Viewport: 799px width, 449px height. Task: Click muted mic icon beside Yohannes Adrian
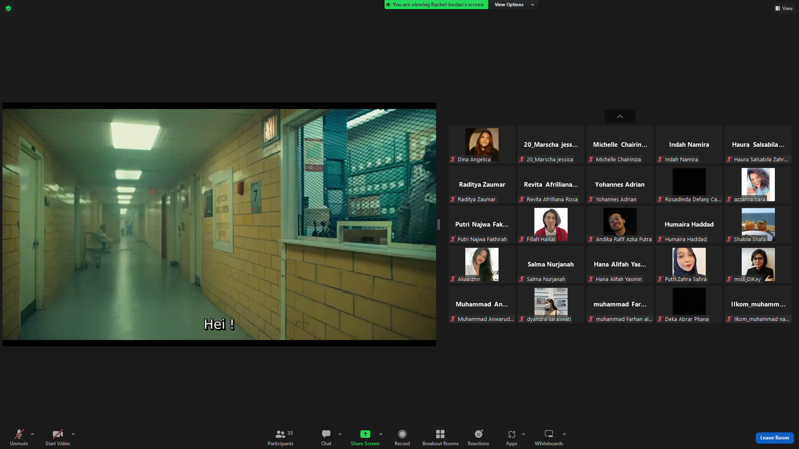(591, 200)
